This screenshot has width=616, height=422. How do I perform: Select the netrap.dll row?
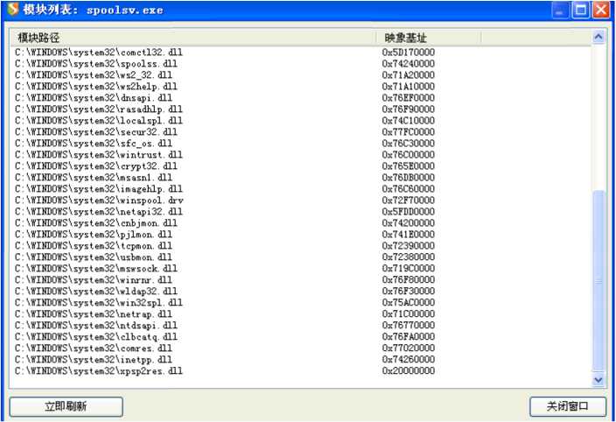pos(300,314)
